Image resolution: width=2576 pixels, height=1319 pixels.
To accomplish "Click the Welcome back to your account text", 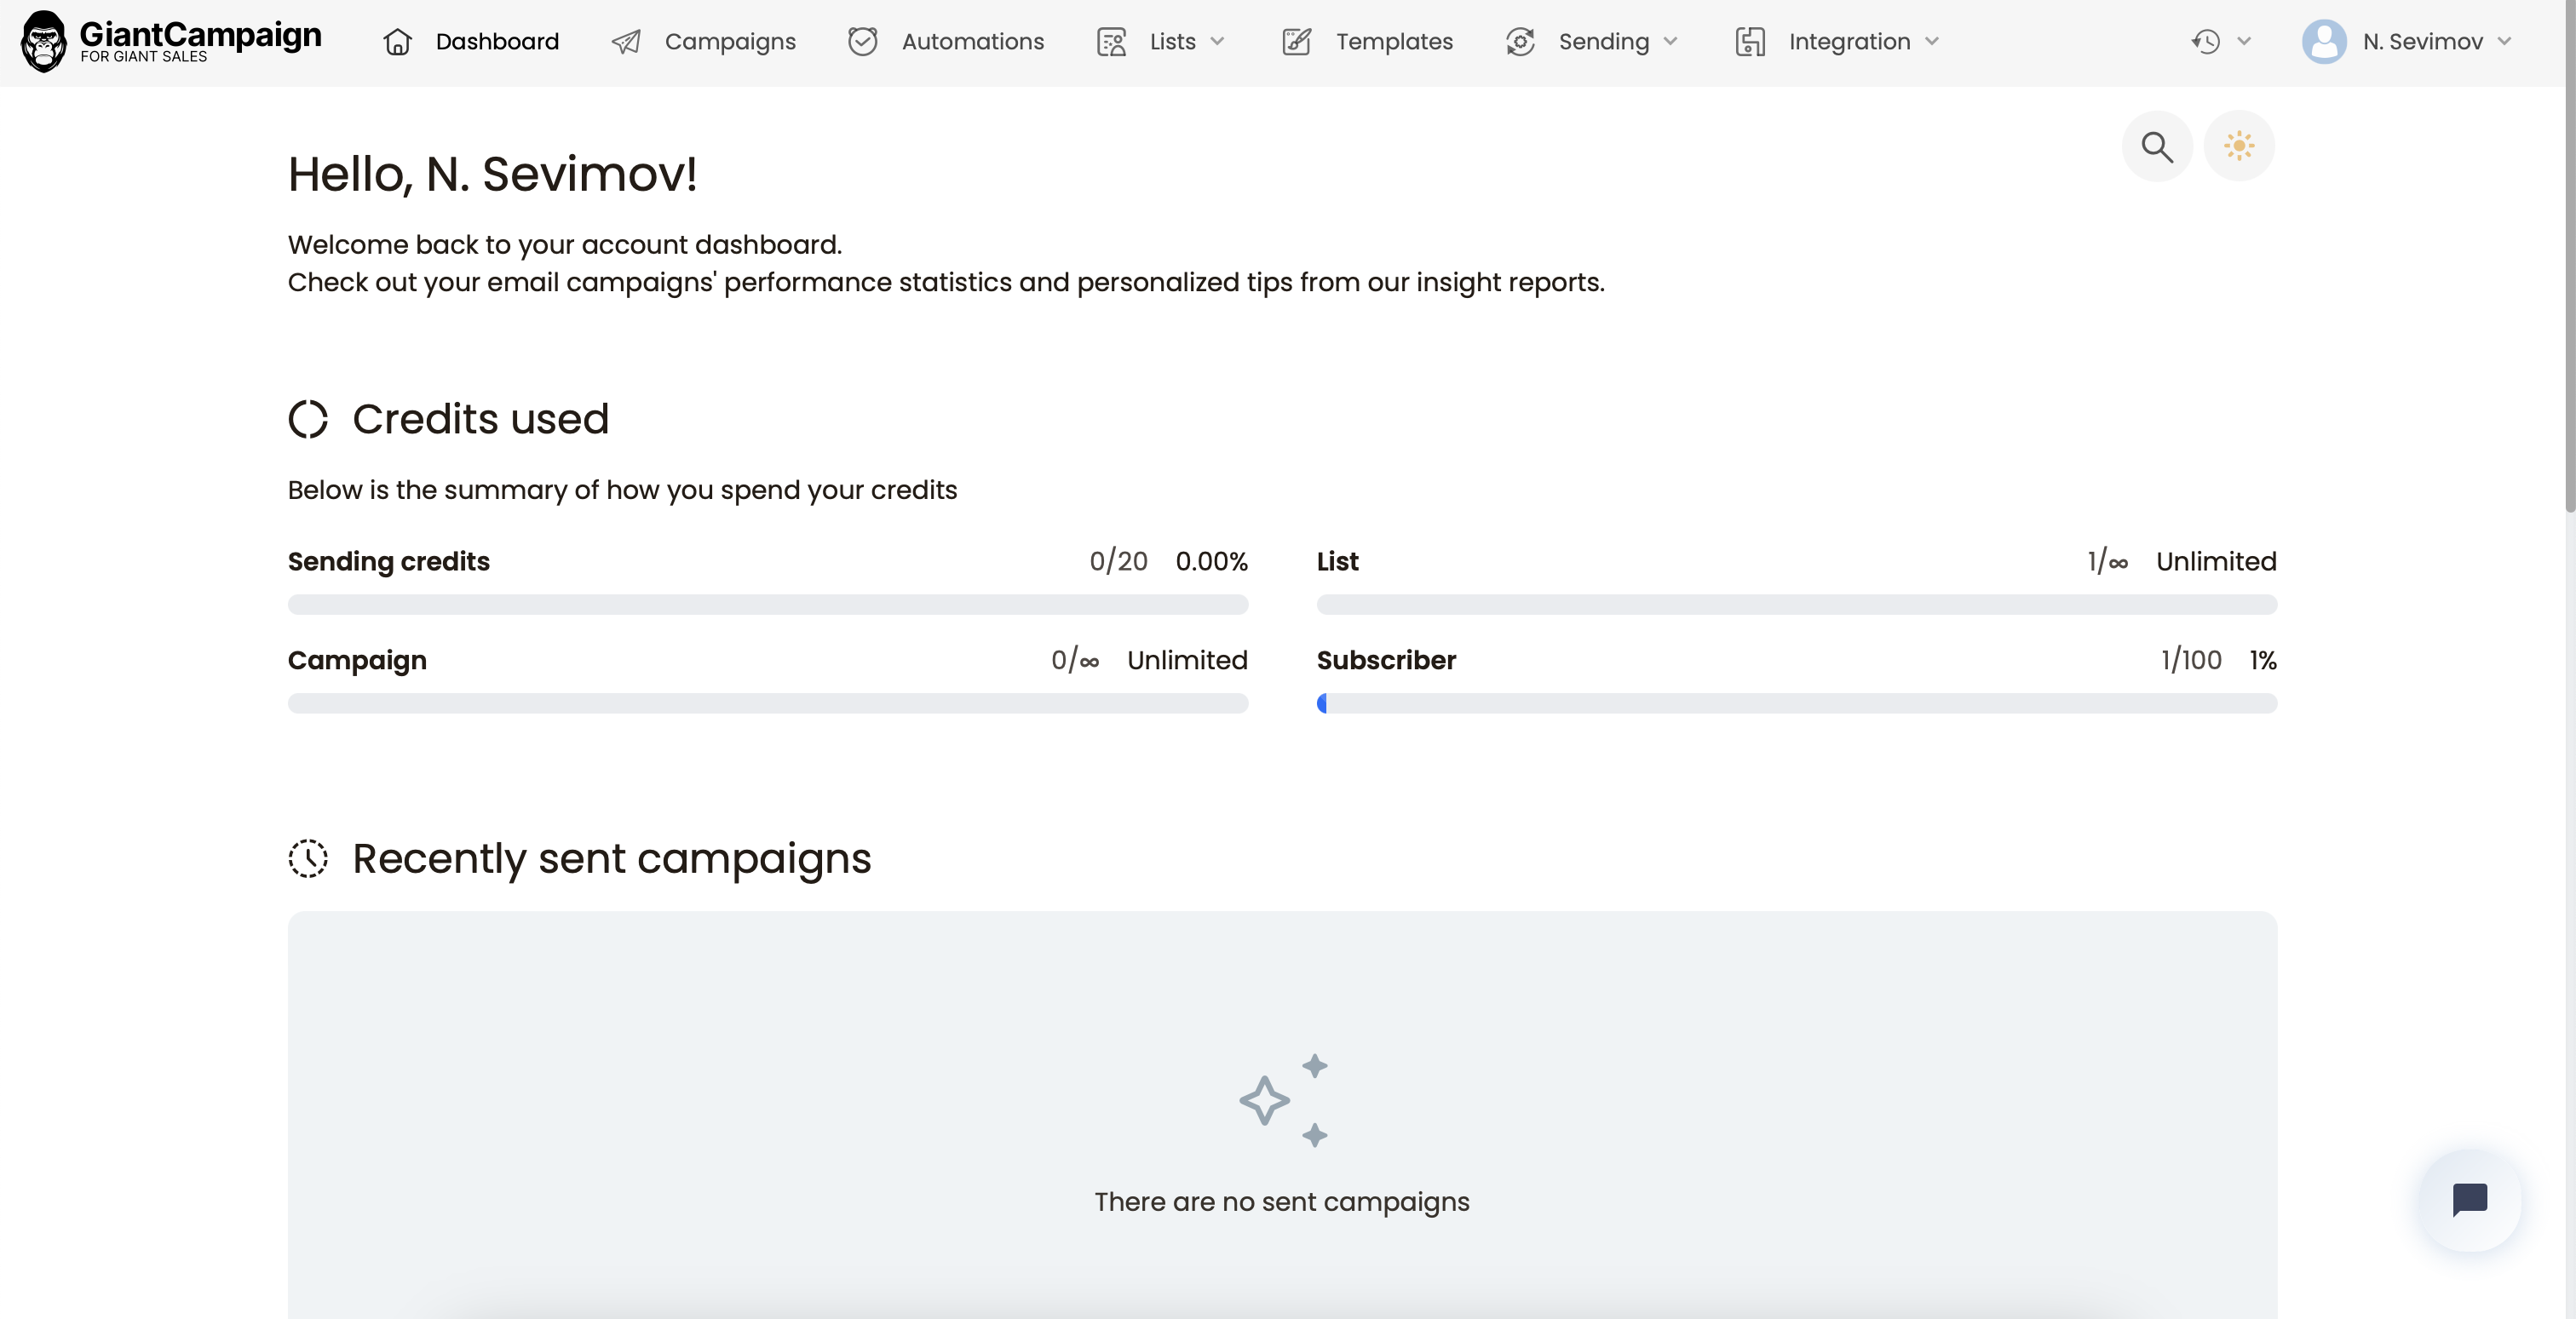I will tap(565, 245).
